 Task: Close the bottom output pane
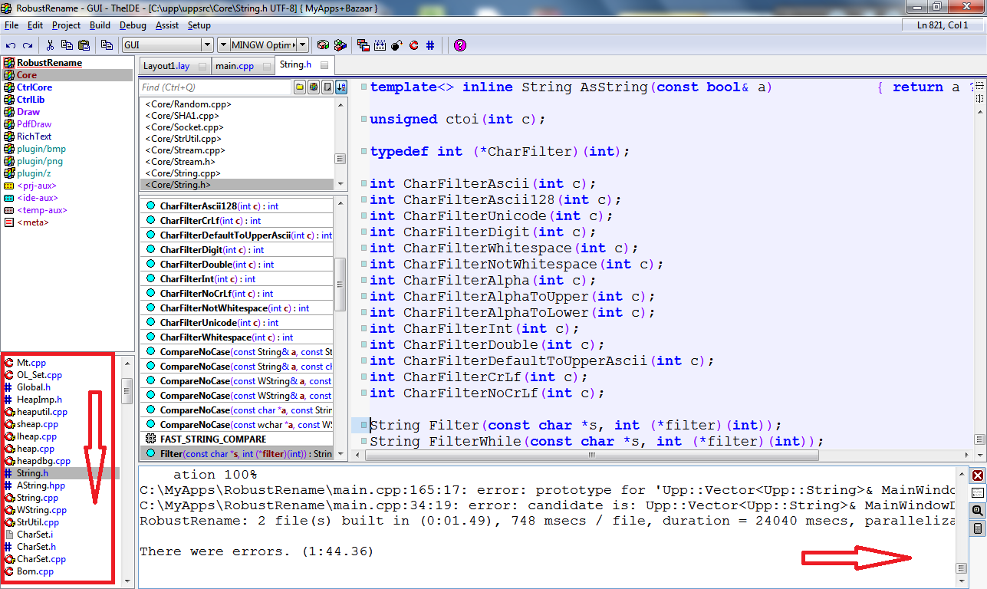coord(977,475)
